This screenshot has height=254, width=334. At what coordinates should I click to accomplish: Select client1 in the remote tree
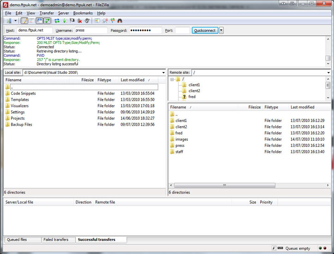pyautogui.click(x=194, y=85)
